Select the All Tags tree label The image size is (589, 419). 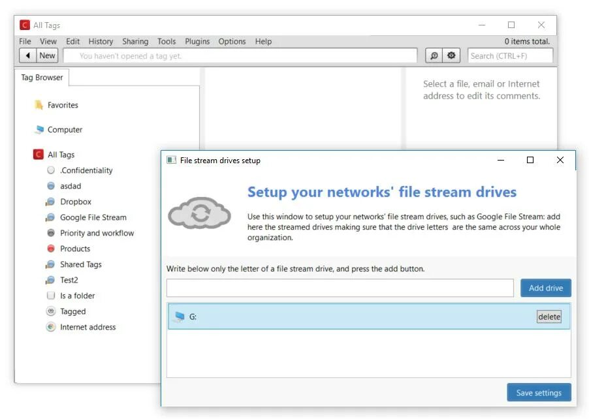(x=61, y=155)
